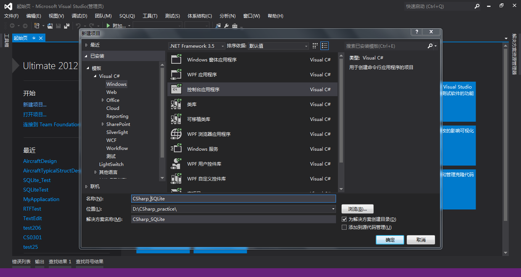Image resolution: width=521 pixels, height=277 pixels.
Task: Click the 名称 project name input field
Action: tap(233, 199)
